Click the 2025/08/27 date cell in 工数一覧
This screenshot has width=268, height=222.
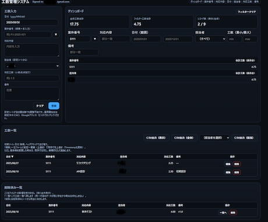(12, 163)
